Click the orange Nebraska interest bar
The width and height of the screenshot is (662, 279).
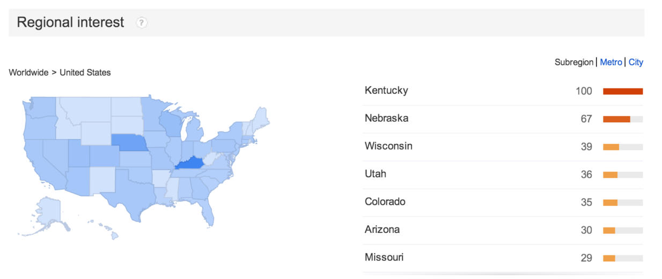[616, 119]
